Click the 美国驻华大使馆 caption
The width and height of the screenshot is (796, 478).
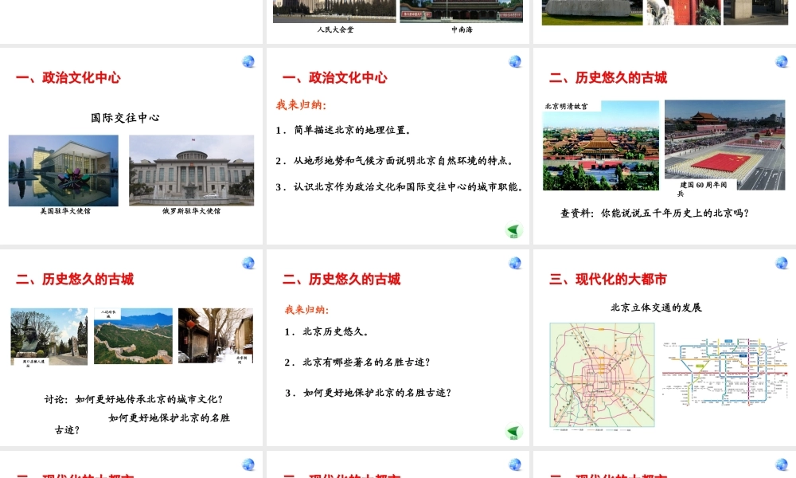(x=65, y=211)
